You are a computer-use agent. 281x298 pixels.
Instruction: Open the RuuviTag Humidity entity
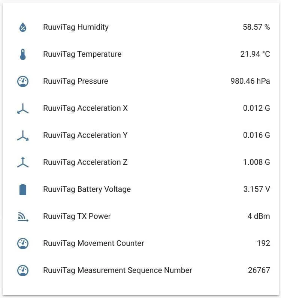coord(76,27)
